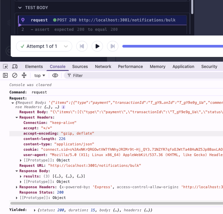
Task: Click the accept header row
Action: tap(116, 128)
